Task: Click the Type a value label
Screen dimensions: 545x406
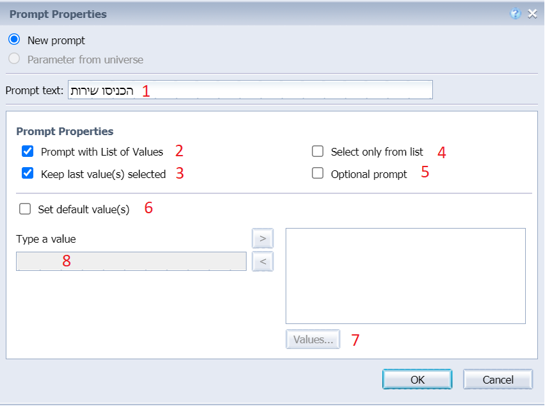Action: click(x=46, y=239)
